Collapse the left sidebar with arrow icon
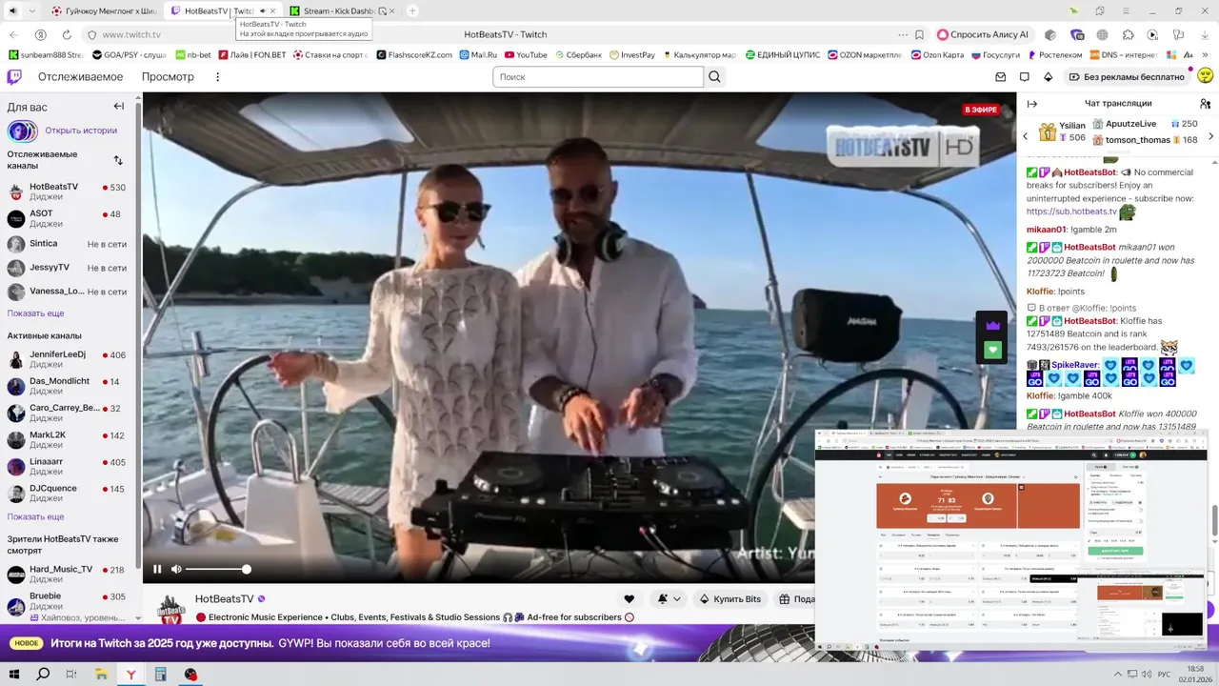This screenshot has height=686, width=1219. [119, 107]
